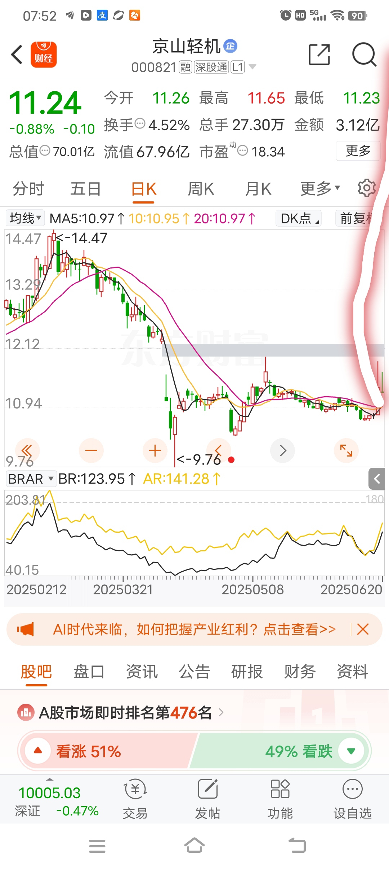
Task: Open the 深证 index ticker
Action: 57,802
